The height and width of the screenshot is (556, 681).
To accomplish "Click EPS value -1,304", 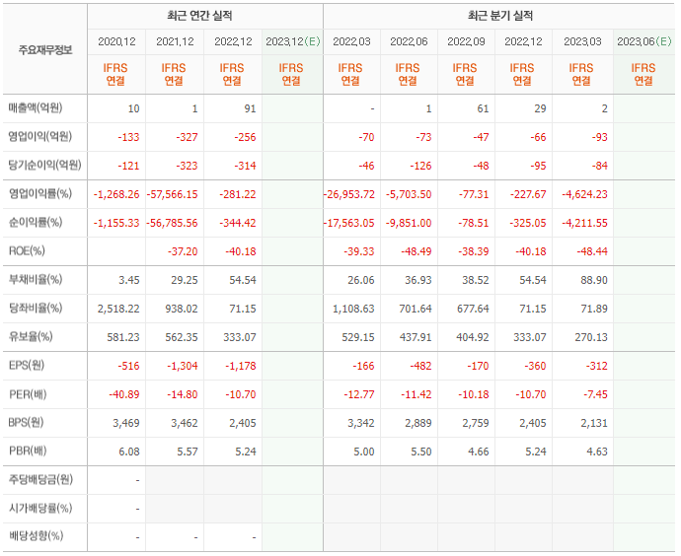I will 183,366.
